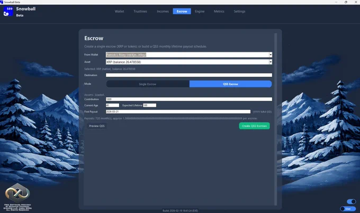Viewport: 360px width, 213px height.
Task: Select Single Escrow mode
Action: click(x=148, y=84)
